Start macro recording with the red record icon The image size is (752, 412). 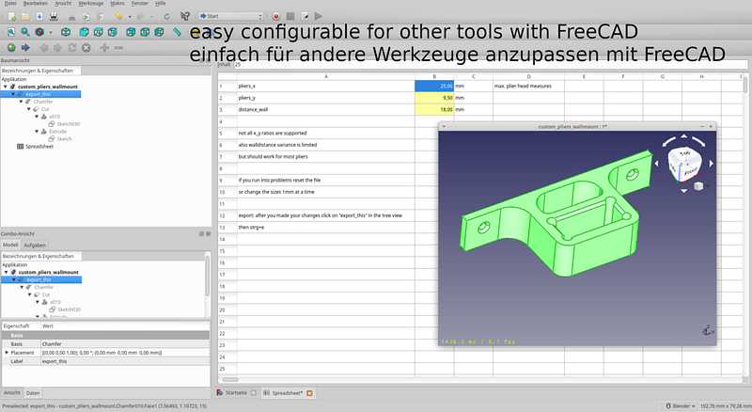[x=275, y=16]
